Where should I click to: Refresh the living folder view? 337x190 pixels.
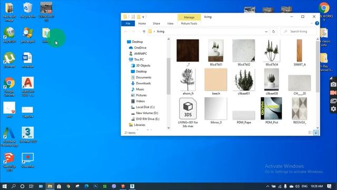[273, 32]
